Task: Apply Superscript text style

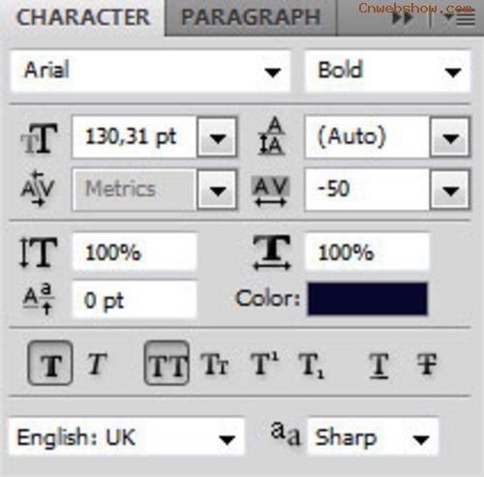Action: (x=264, y=364)
